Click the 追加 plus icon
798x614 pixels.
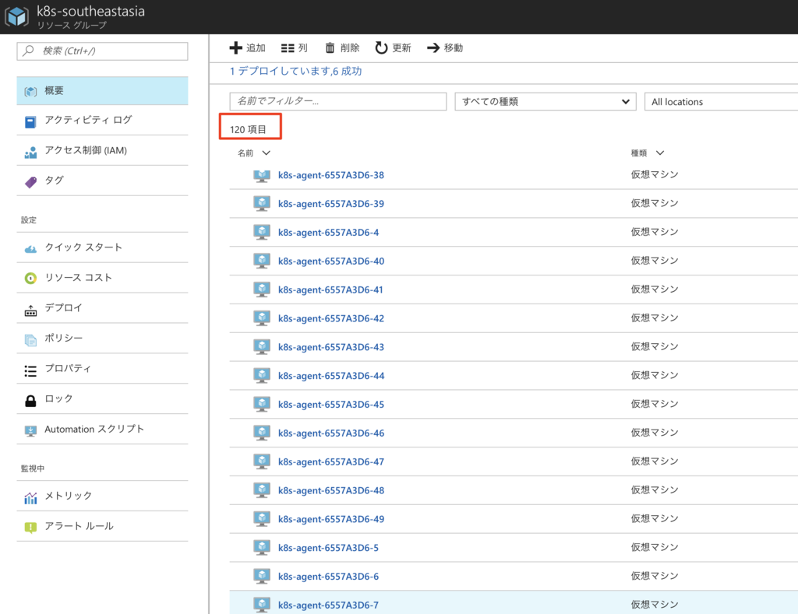(x=235, y=47)
